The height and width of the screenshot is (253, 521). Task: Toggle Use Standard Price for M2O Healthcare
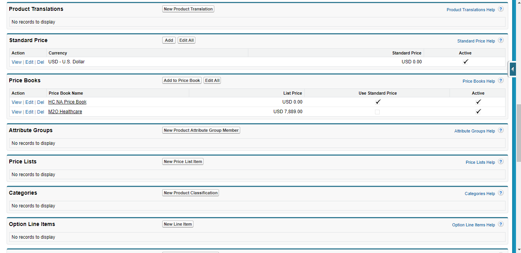click(377, 112)
